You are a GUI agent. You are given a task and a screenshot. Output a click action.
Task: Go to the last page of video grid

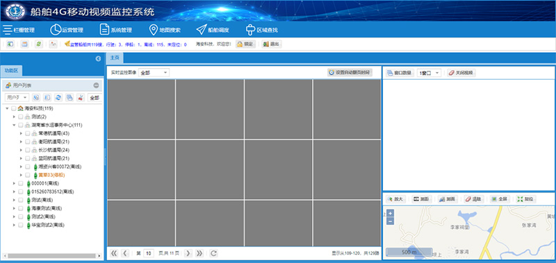click(199, 253)
